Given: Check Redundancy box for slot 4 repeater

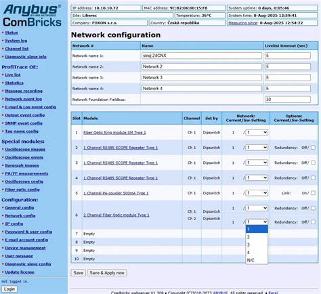Looking at the screenshot, I should [x=313, y=177].
